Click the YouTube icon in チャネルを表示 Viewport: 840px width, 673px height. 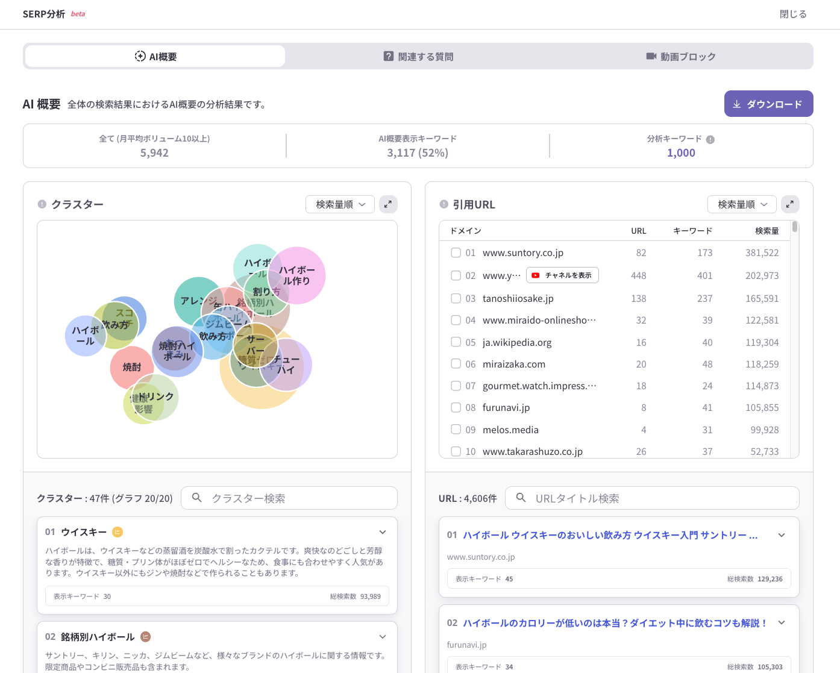coord(535,275)
